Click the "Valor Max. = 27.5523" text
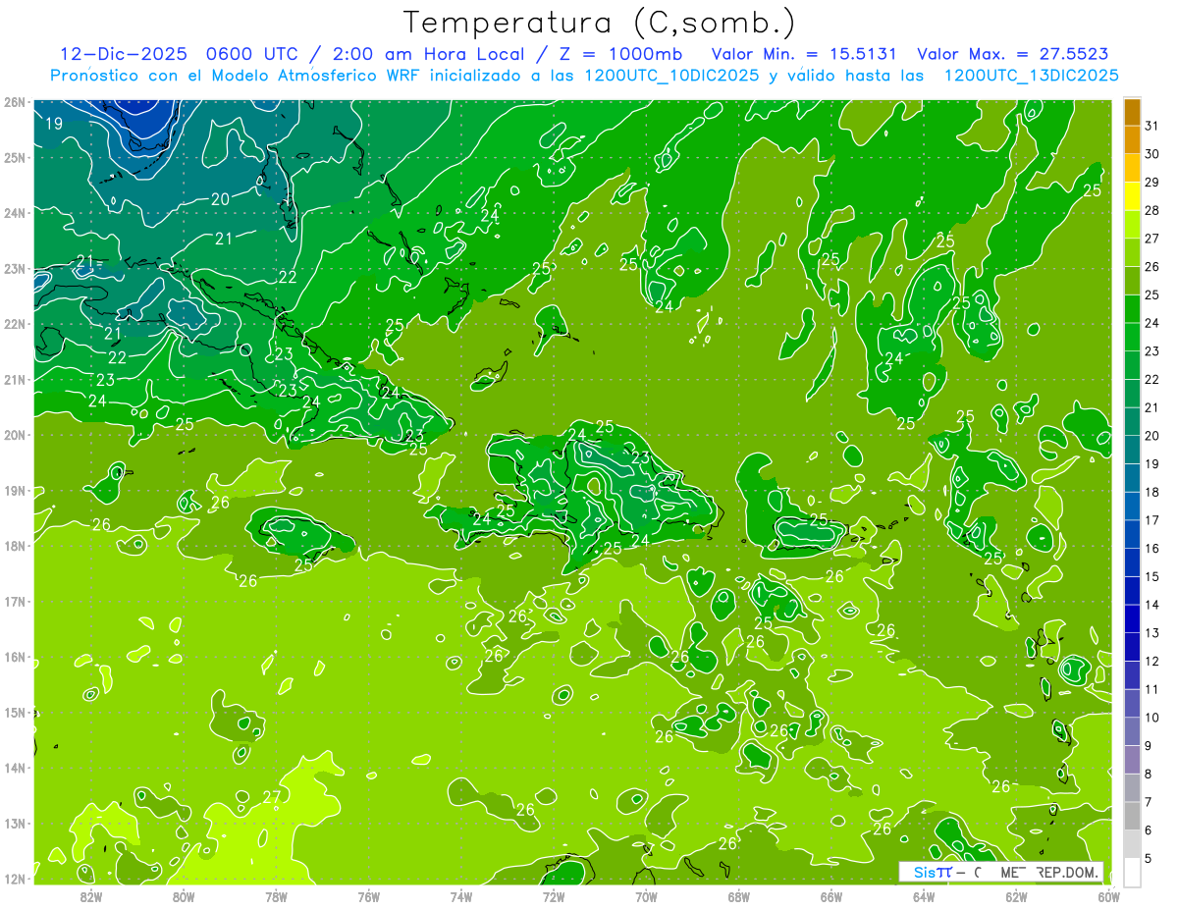Image resolution: width=1178 pixels, height=910 pixels. [x=1014, y=54]
